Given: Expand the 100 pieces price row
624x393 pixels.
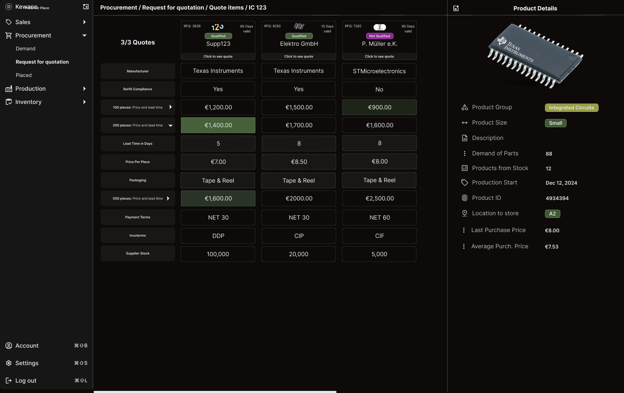Looking at the screenshot, I should pos(171,107).
